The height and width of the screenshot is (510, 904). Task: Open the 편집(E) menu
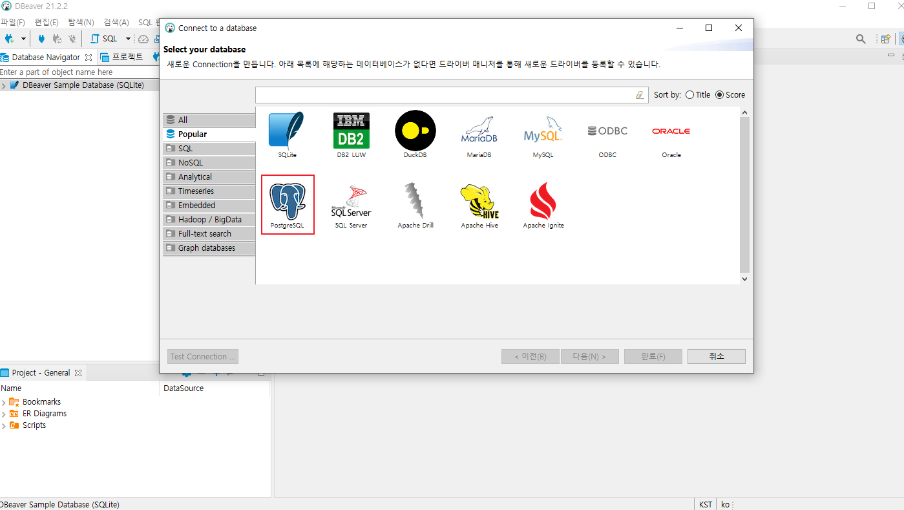pyautogui.click(x=46, y=22)
